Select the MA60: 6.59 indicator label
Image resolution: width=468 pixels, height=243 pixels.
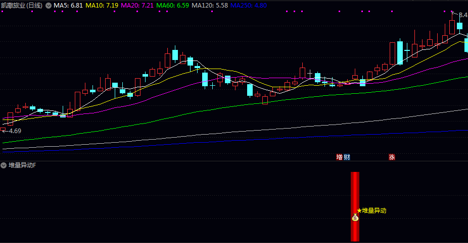[172, 6]
